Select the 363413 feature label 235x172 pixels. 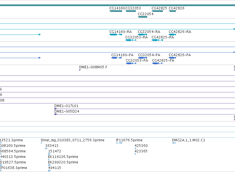coord(52,146)
